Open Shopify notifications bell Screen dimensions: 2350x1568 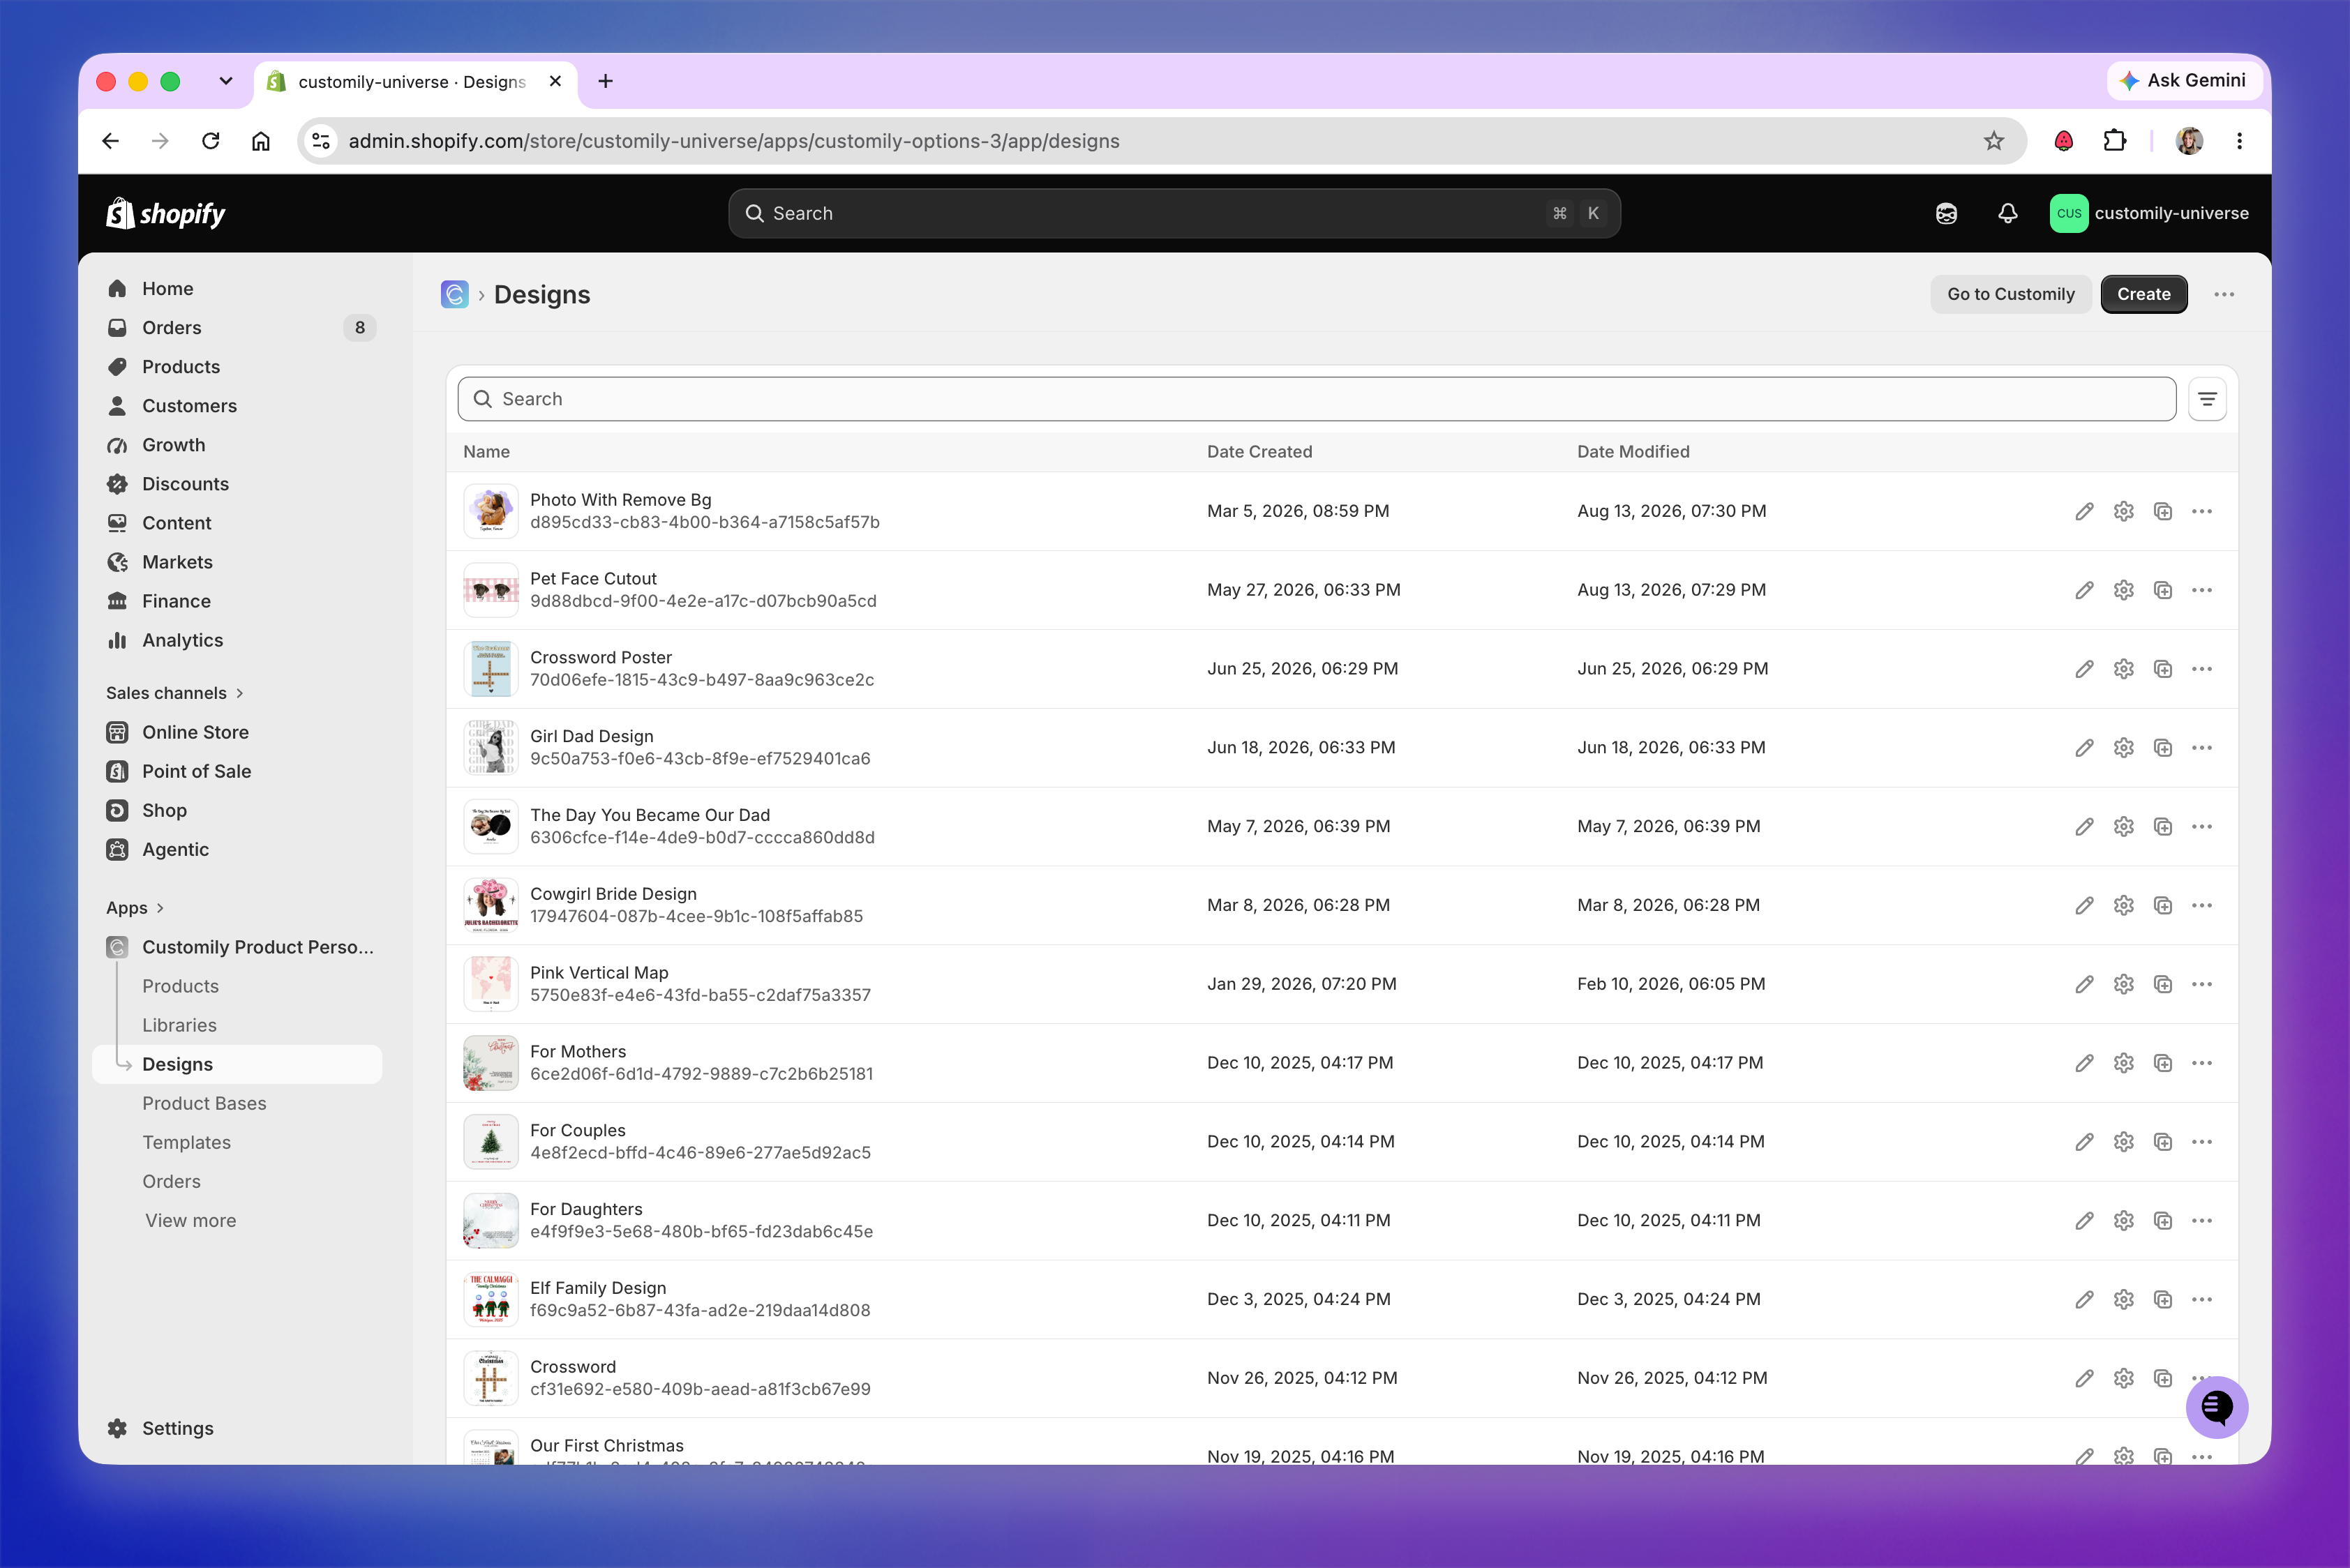click(x=2007, y=213)
